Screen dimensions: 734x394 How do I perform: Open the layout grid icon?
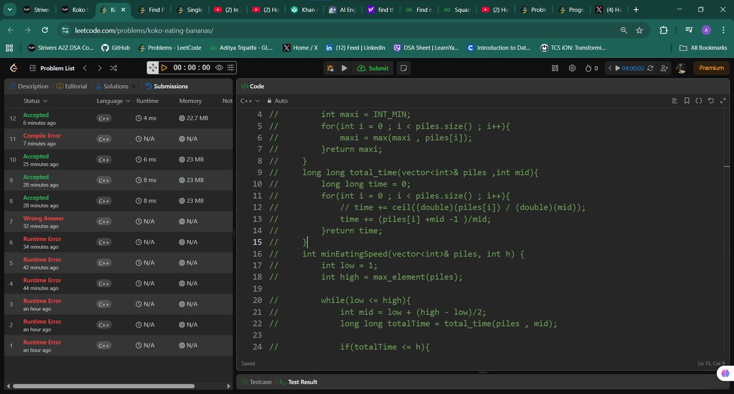(555, 68)
